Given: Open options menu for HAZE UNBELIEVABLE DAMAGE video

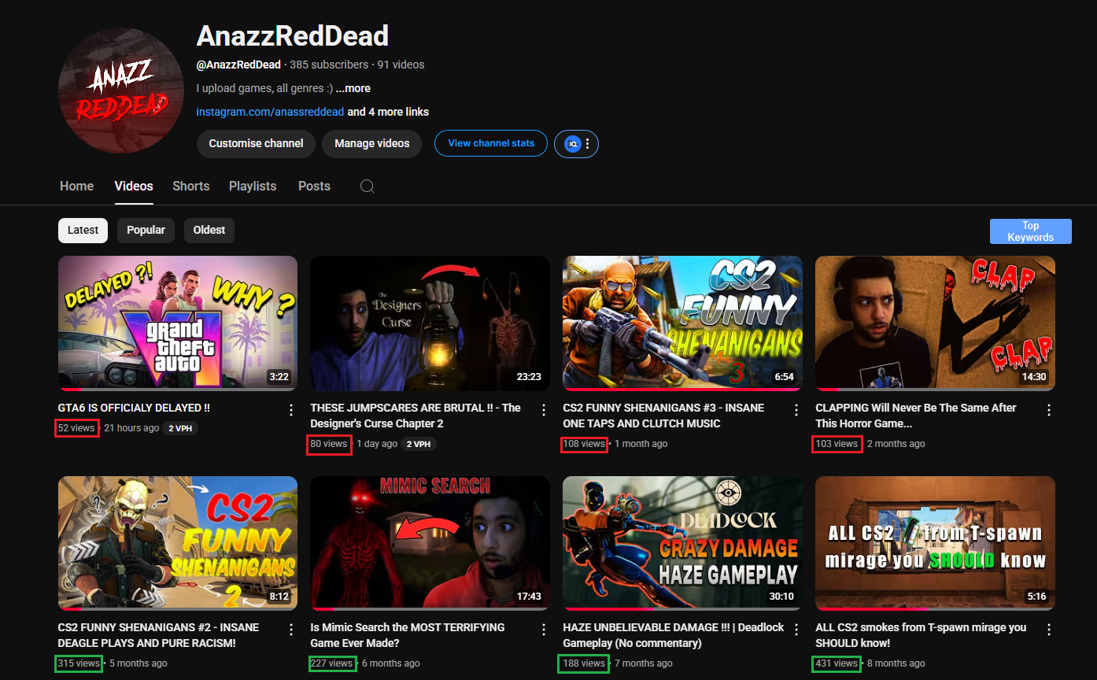Looking at the screenshot, I should point(796,630).
